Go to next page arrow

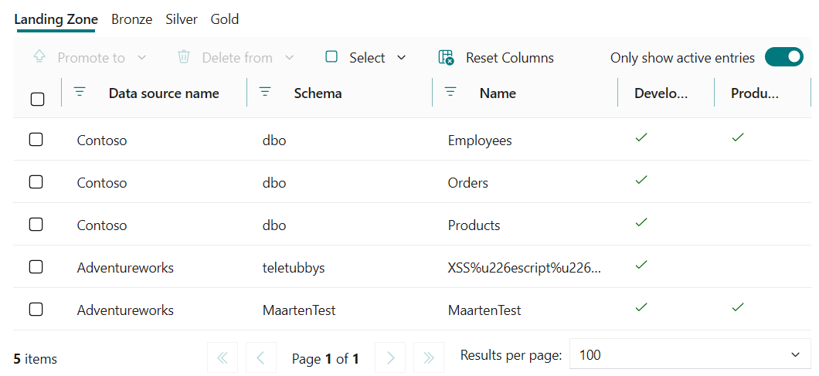pos(391,357)
